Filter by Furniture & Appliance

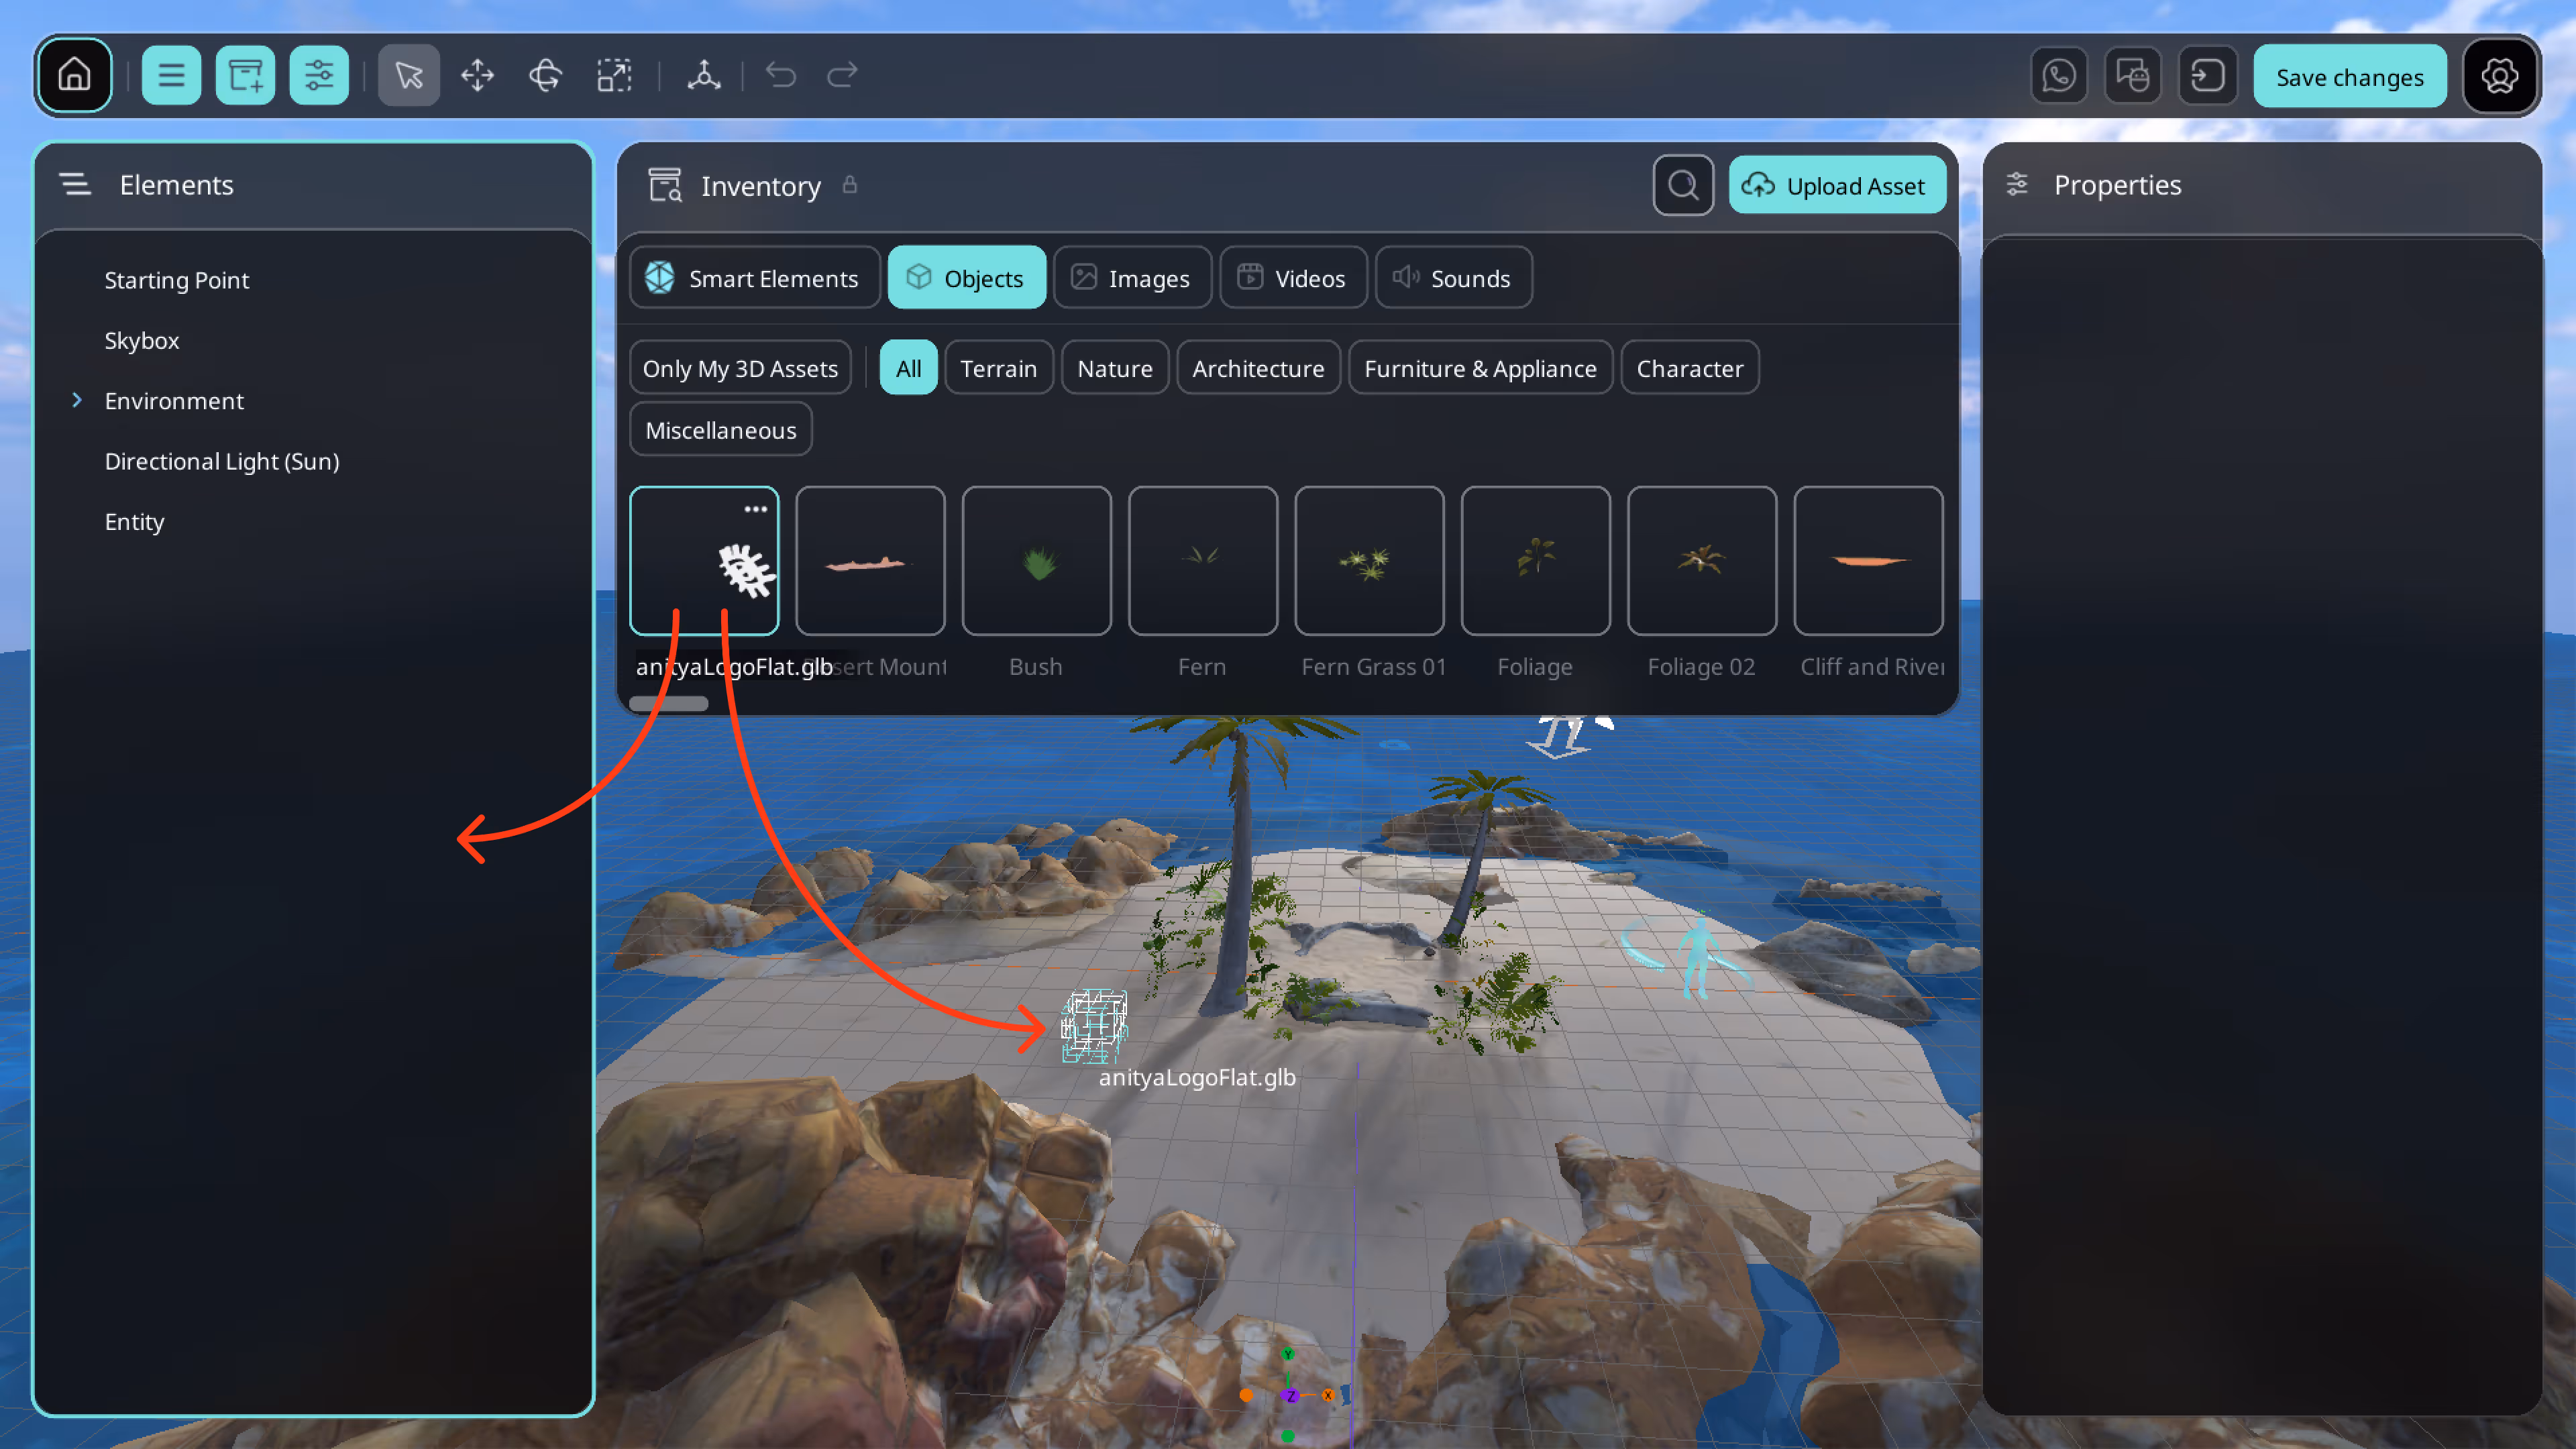tap(1480, 368)
